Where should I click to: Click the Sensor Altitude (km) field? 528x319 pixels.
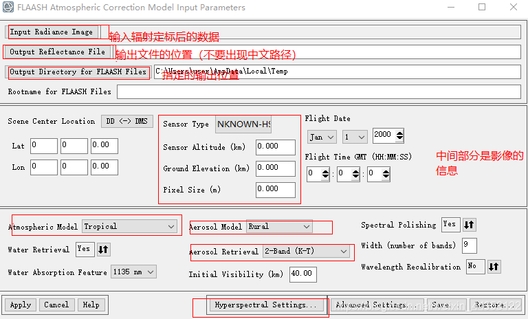(276, 147)
